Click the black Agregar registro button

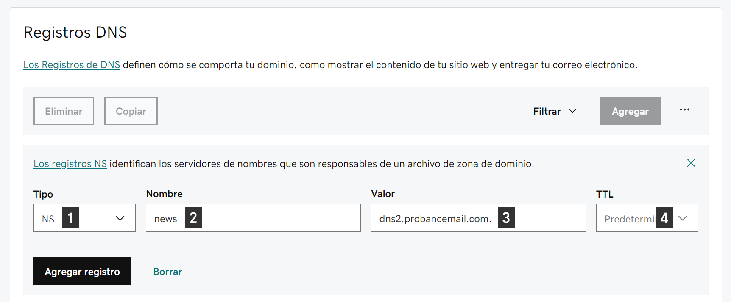pos(82,271)
